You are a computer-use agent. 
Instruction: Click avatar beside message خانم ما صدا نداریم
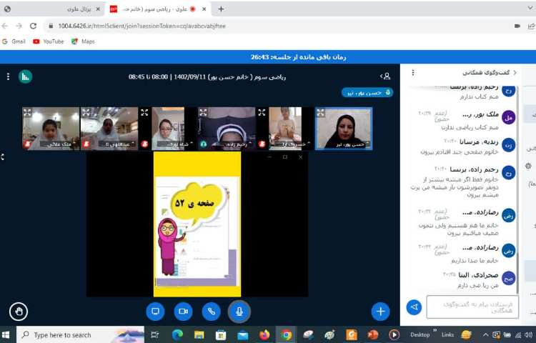(508, 251)
